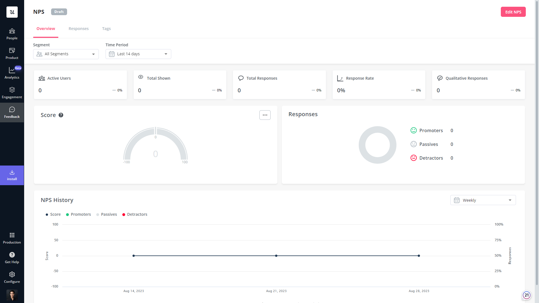Toggle Passives series in chart legend
539x303 pixels.
[106, 214]
